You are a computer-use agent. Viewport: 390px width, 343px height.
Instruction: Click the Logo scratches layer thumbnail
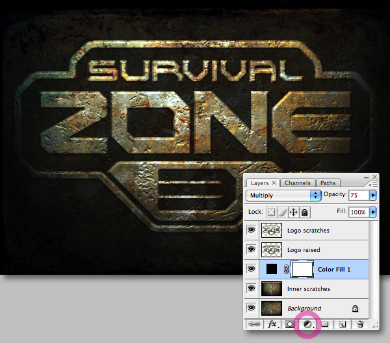272,230
